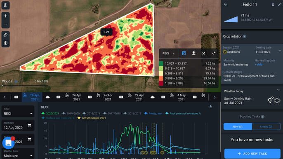This screenshot has height=159, width=283.
Task: Click the locate field target icon
Action: 6,43
